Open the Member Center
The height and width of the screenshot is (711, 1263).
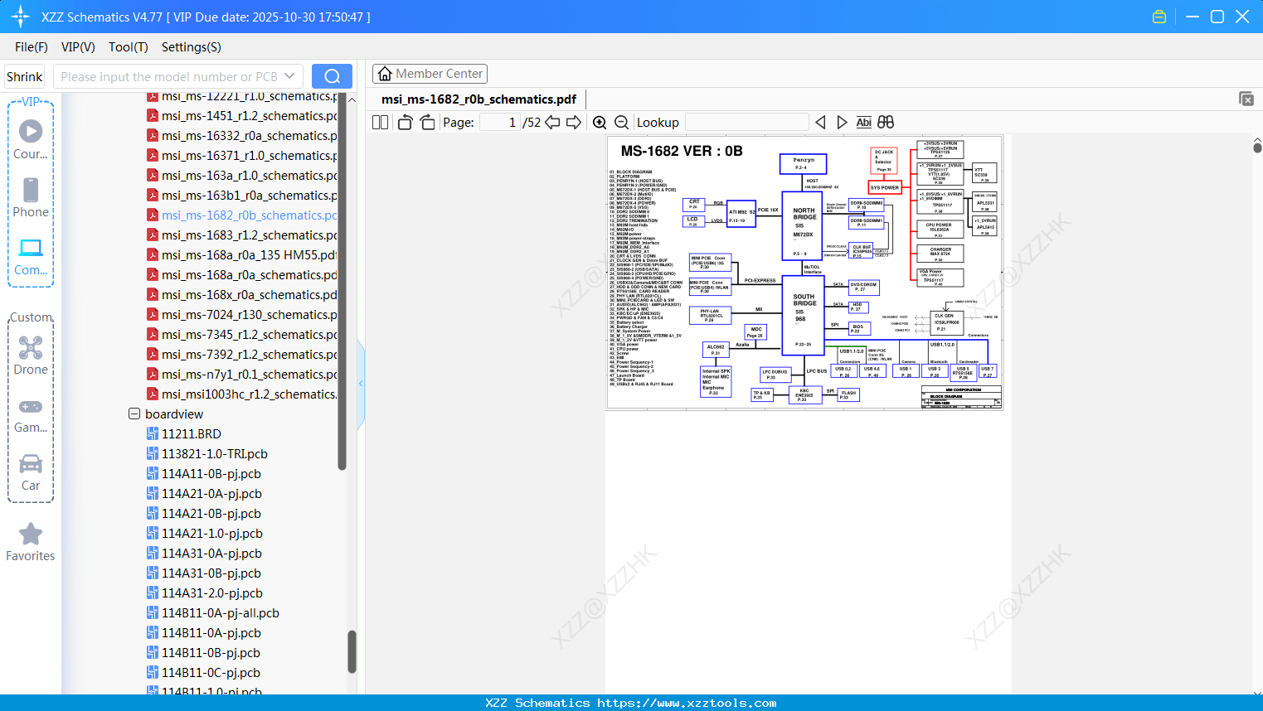430,74
